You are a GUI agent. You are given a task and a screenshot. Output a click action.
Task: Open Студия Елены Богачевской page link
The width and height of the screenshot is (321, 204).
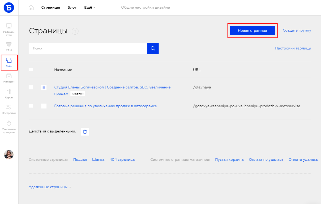(112, 90)
